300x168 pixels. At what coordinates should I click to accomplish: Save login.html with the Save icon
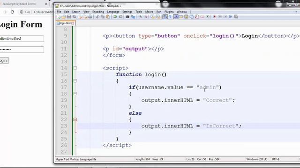coord(69,17)
